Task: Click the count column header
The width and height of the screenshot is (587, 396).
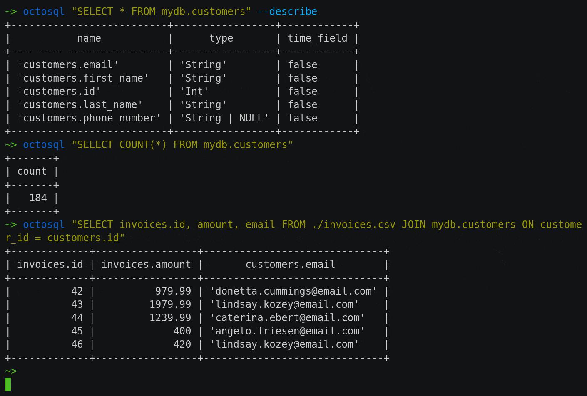Action: point(32,171)
